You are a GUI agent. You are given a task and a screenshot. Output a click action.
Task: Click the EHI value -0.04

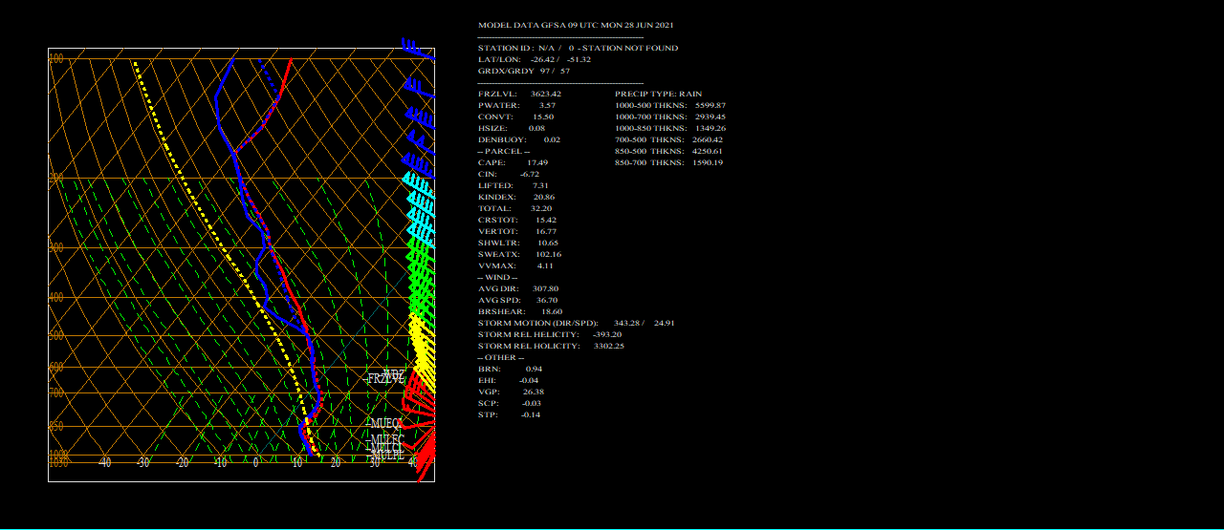click(x=529, y=380)
